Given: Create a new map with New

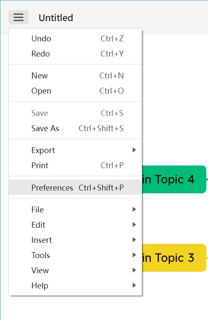Looking at the screenshot, I should pyautogui.click(x=75, y=76).
